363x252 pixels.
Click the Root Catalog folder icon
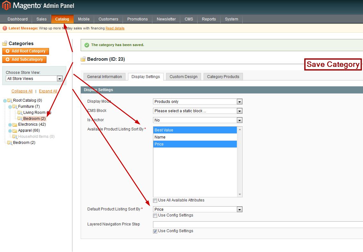[10, 100]
